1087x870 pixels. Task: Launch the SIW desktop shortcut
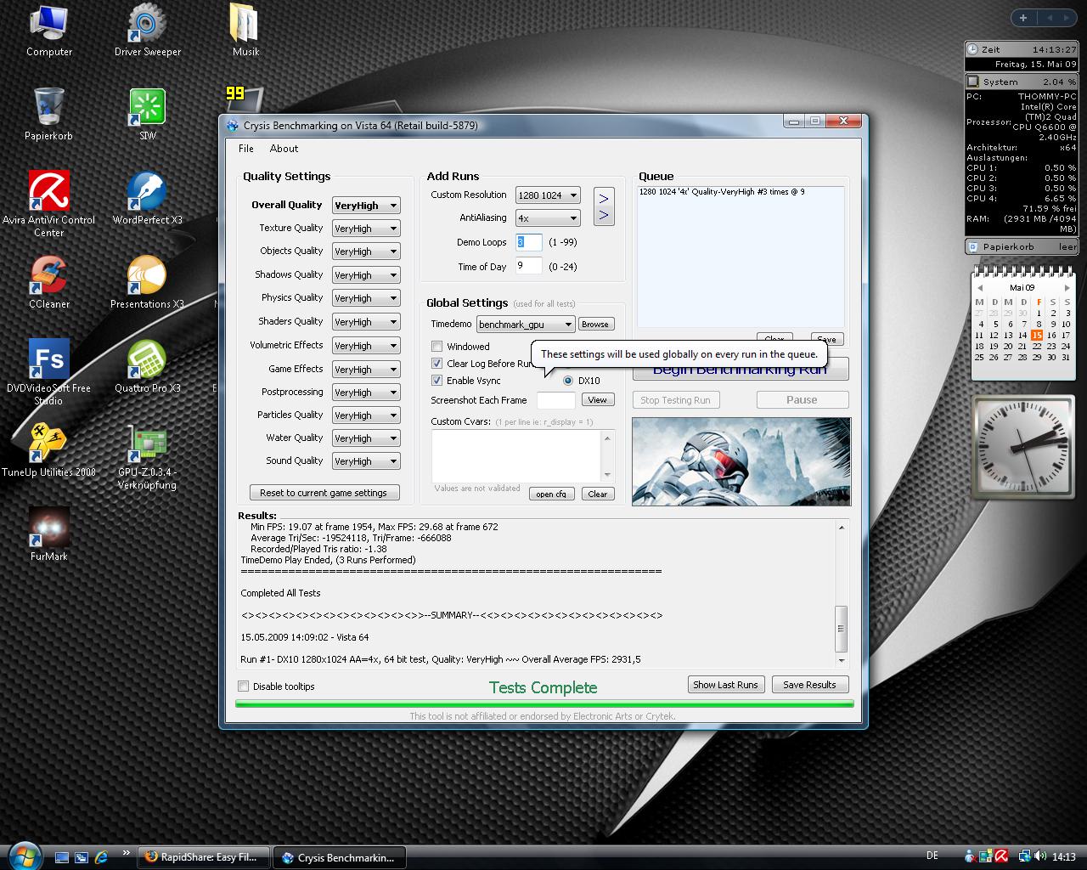click(147, 115)
